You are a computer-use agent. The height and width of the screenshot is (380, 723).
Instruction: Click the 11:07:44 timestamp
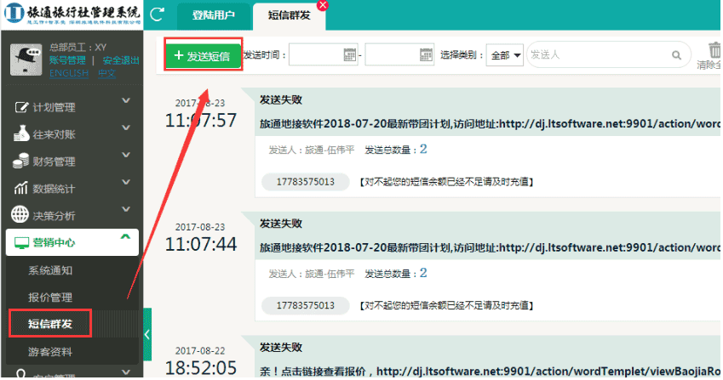(201, 244)
